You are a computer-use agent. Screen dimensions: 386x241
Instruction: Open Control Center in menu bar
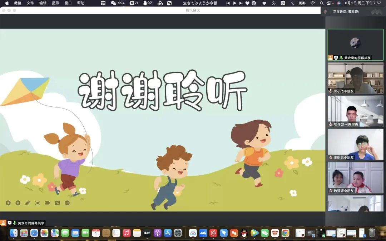329,3
